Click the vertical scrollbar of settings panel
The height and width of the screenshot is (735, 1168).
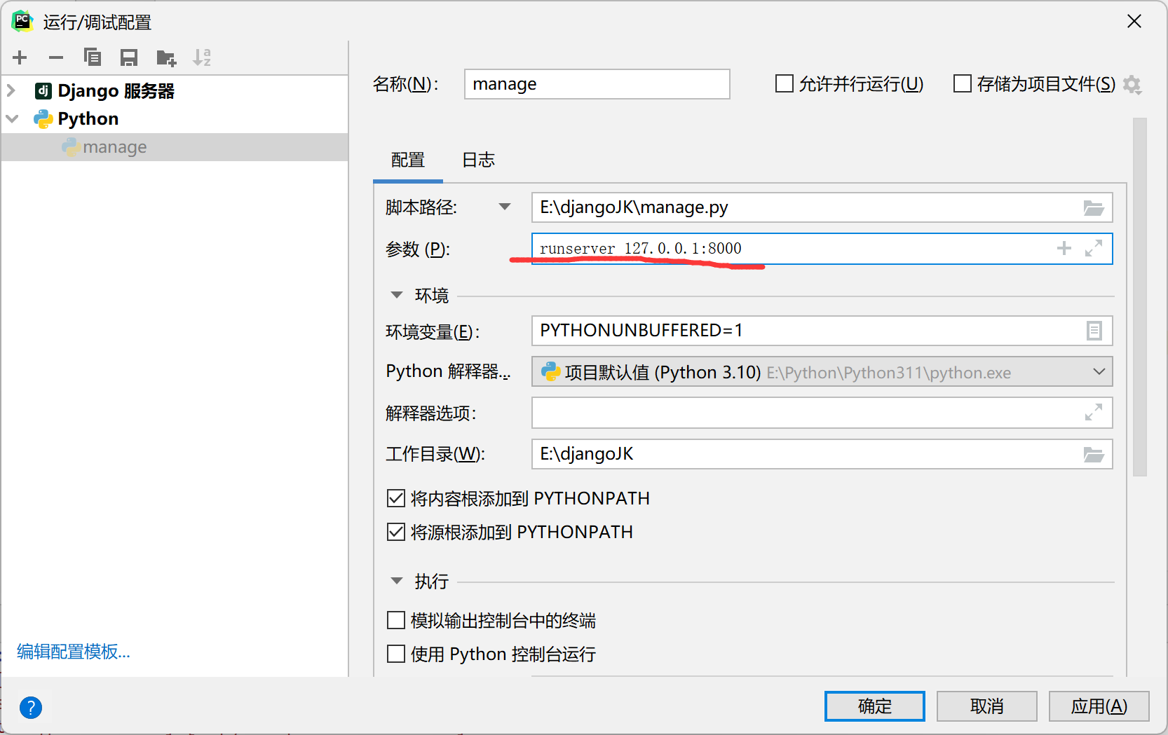(1140, 297)
